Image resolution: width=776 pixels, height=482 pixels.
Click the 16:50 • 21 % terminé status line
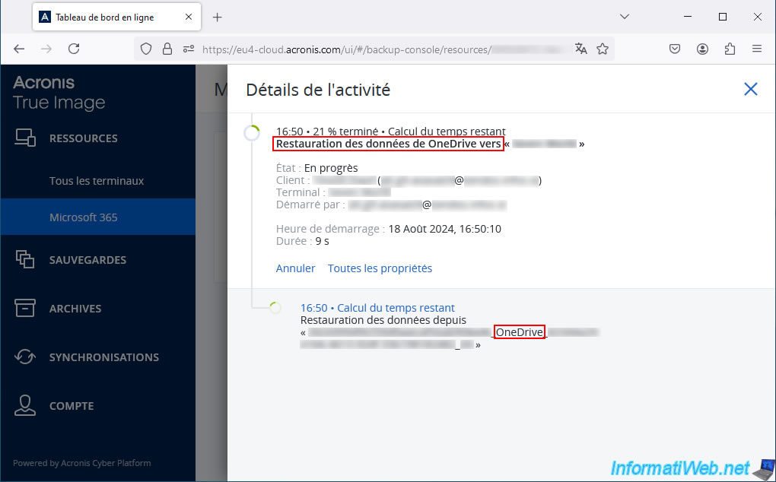click(390, 132)
